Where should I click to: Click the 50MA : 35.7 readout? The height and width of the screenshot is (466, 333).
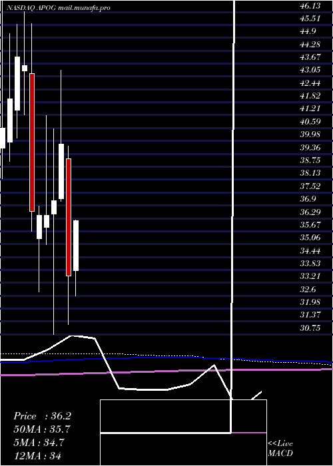[42, 429]
